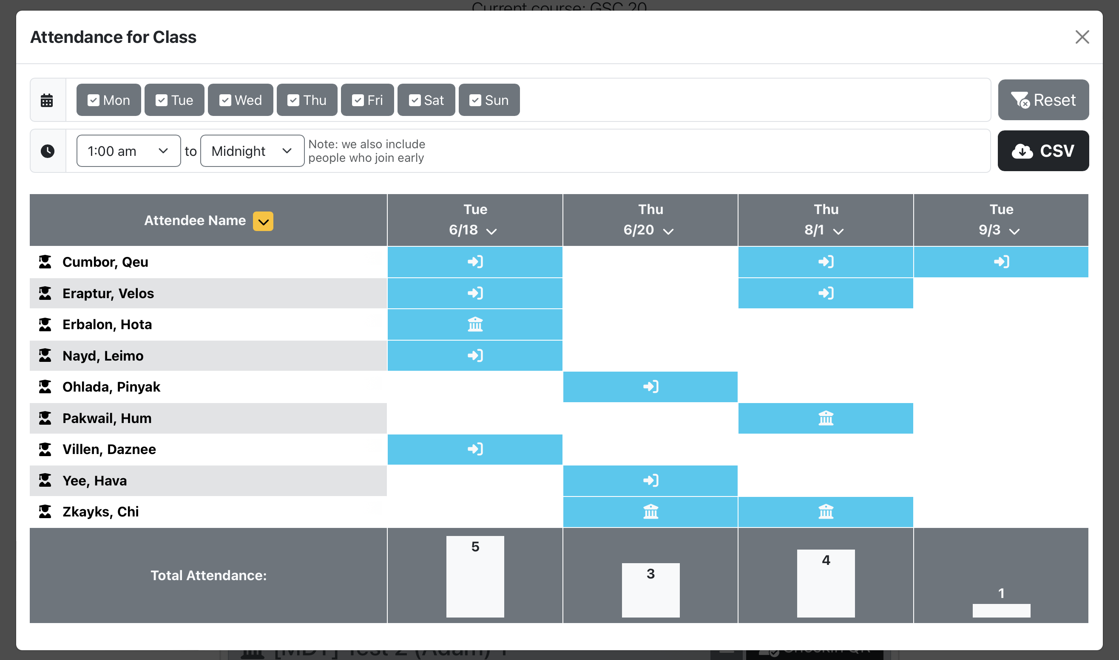Click the student icon next to Villen, Daznee
This screenshot has height=660, width=1119.
(x=45, y=449)
